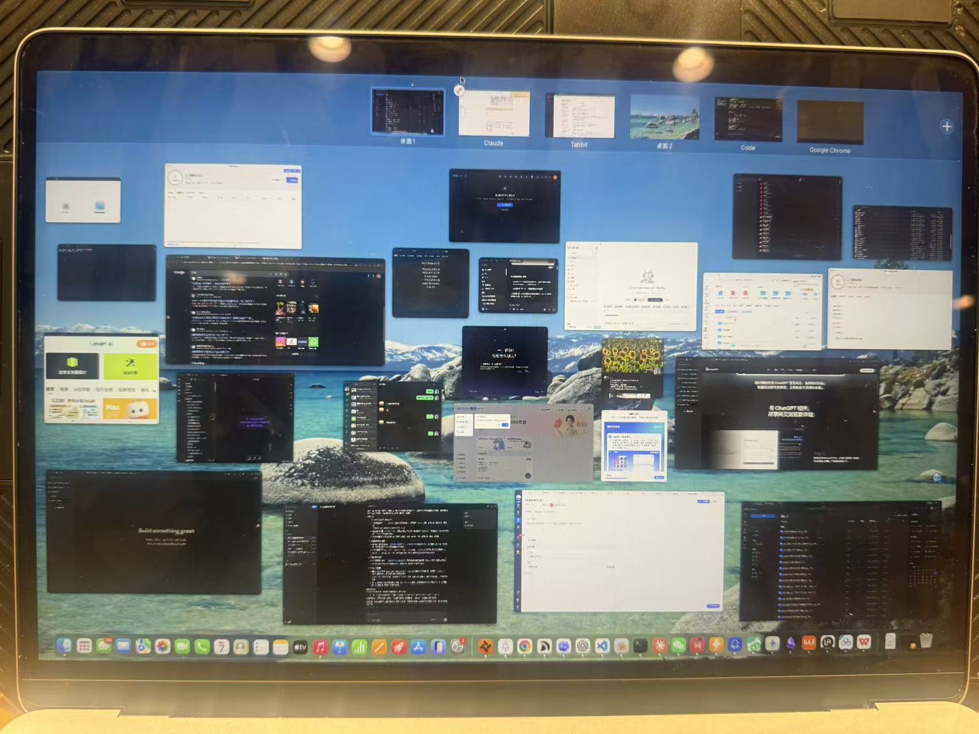Select the Lovart ai window
The width and height of the screenshot is (979, 734).
[x=102, y=380]
